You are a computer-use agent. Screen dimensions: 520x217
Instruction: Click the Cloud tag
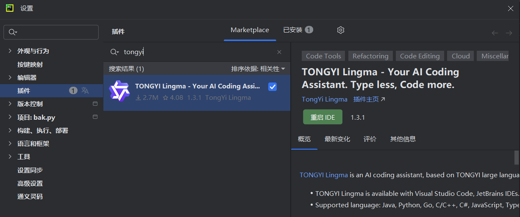click(461, 56)
